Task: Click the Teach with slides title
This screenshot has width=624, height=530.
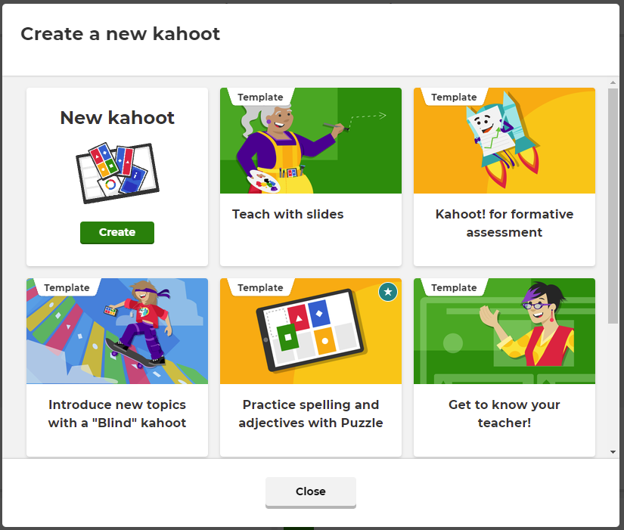Action: (x=287, y=214)
